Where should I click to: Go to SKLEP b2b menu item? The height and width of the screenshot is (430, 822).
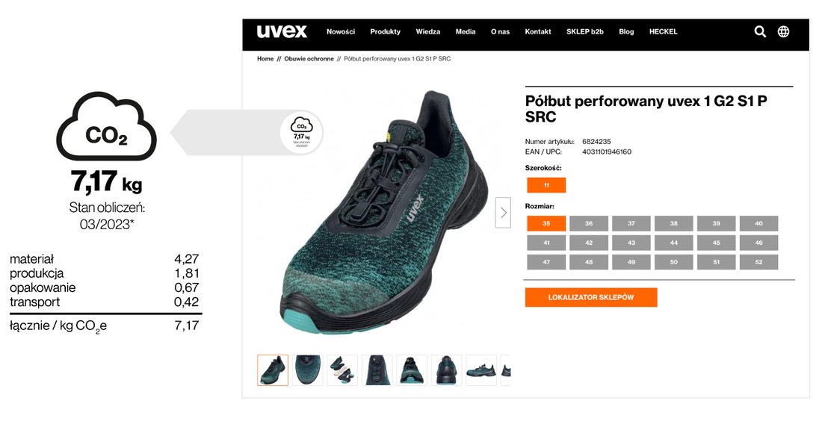coord(584,32)
